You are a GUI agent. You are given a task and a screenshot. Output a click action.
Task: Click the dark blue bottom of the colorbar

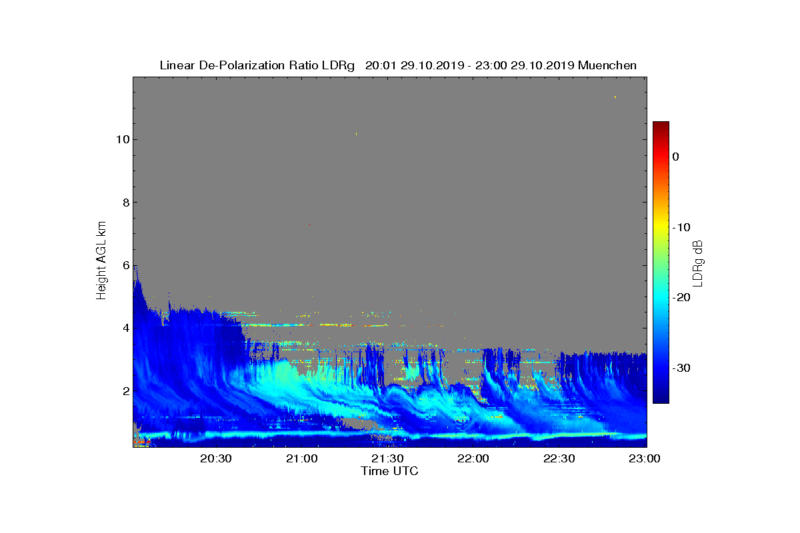point(661,398)
